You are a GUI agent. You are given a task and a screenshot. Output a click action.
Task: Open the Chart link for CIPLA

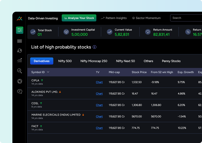(x=99, y=82)
